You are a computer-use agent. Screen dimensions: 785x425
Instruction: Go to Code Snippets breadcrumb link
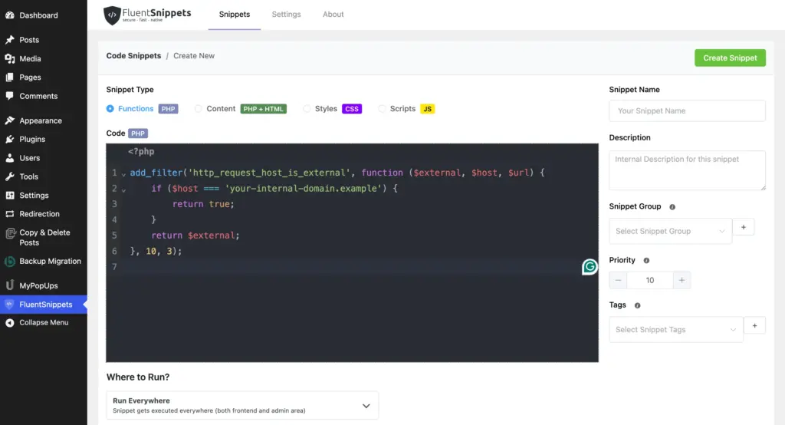[133, 56]
